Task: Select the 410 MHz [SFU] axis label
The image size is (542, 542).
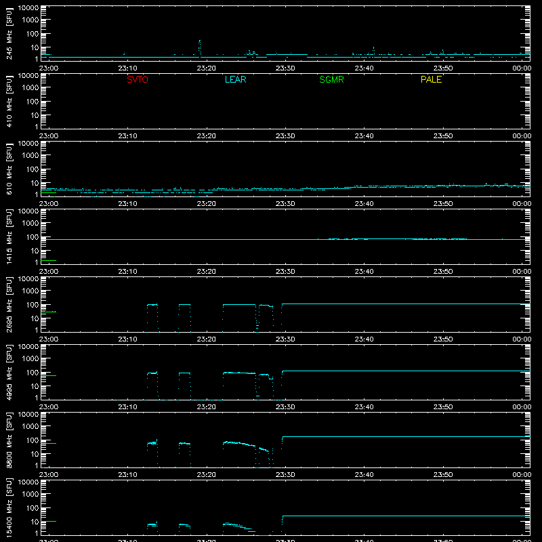Action: pyautogui.click(x=9, y=101)
